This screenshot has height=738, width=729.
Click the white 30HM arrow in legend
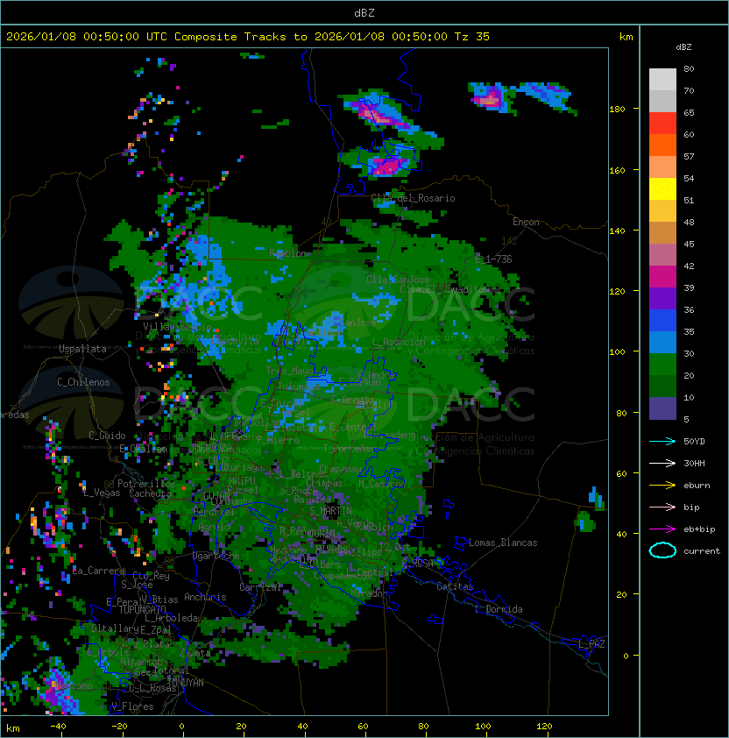click(x=662, y=463)
